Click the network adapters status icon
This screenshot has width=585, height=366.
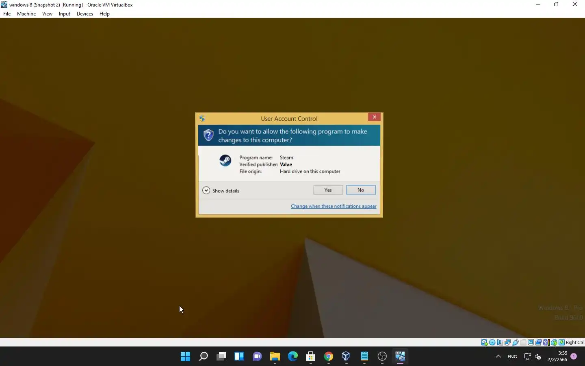507,342
